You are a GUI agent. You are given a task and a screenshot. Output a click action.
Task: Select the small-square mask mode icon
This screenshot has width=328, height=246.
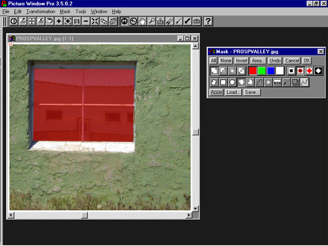coord(232,71)
